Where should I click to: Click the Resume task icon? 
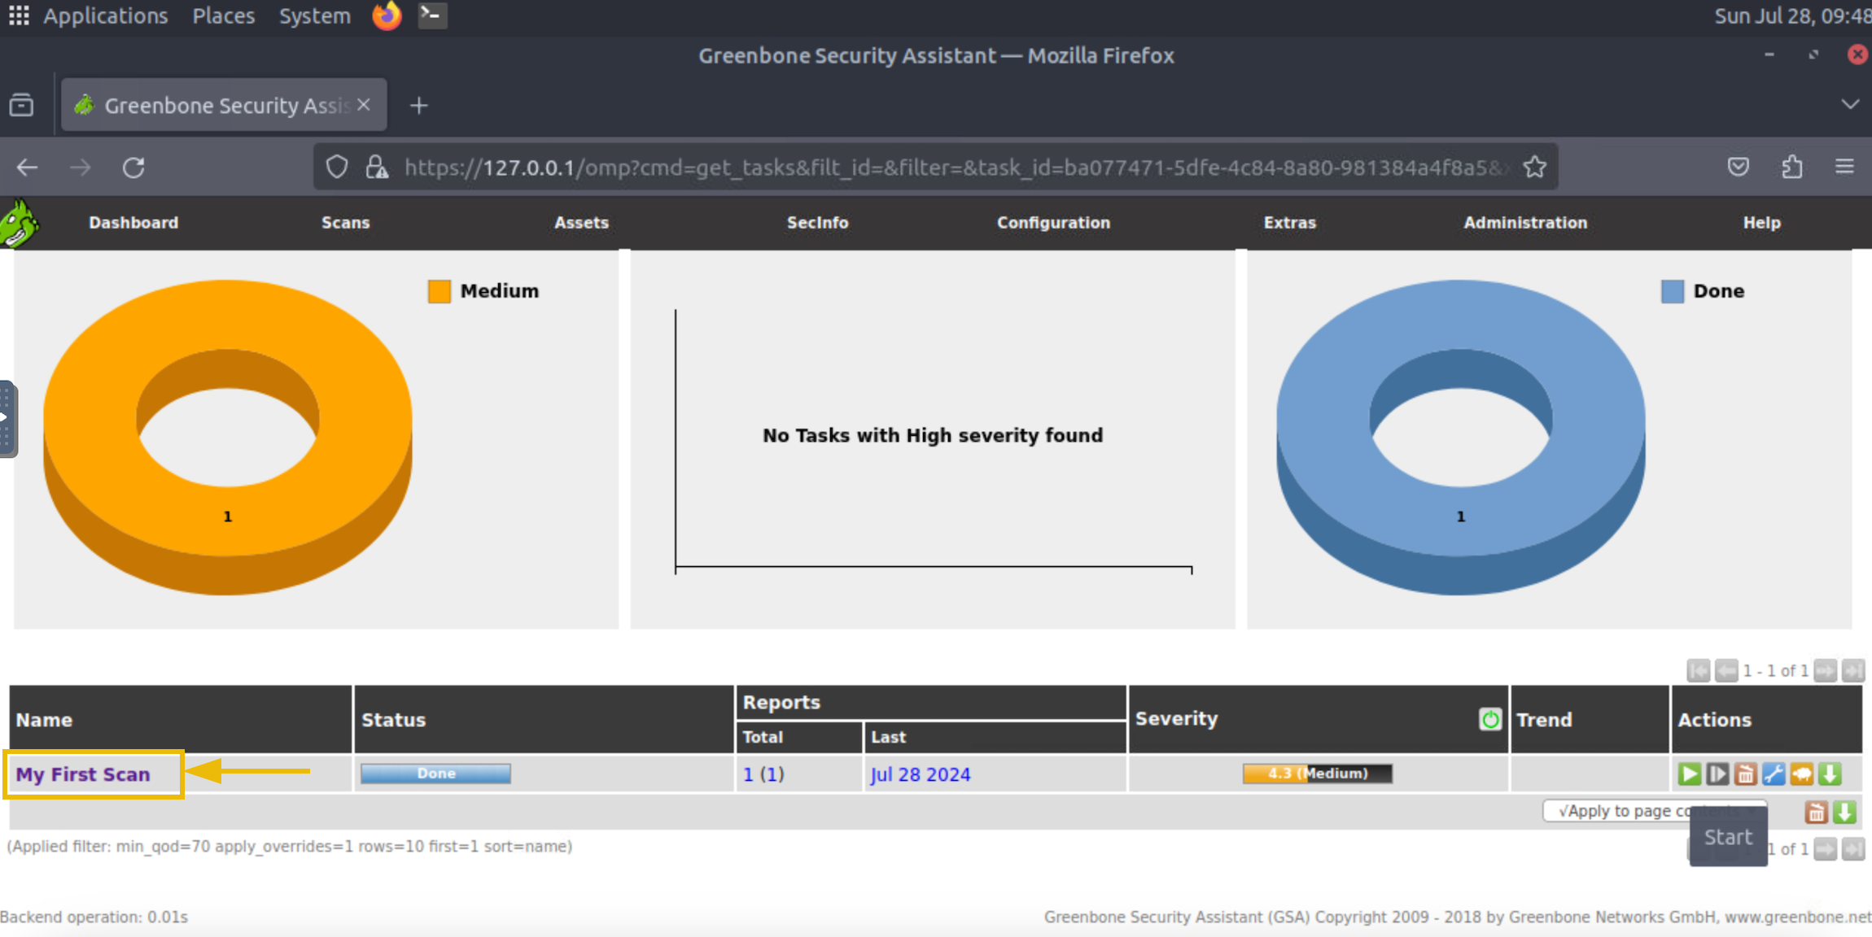click(1717, 774)
